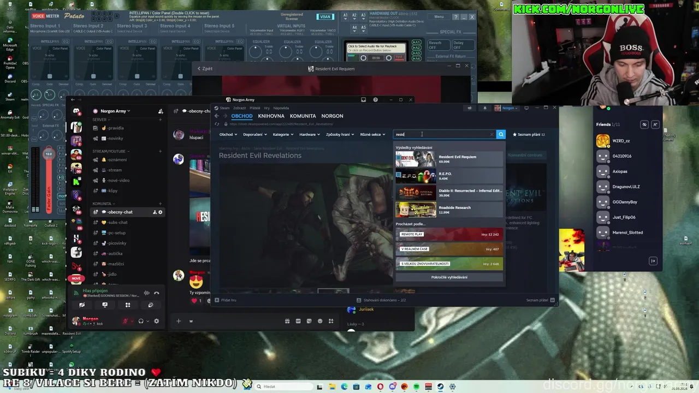This screenshot has height=393, width=699.
Task: Toggle the VBAN button in Voicemeeter
Action: coord(325,17)
